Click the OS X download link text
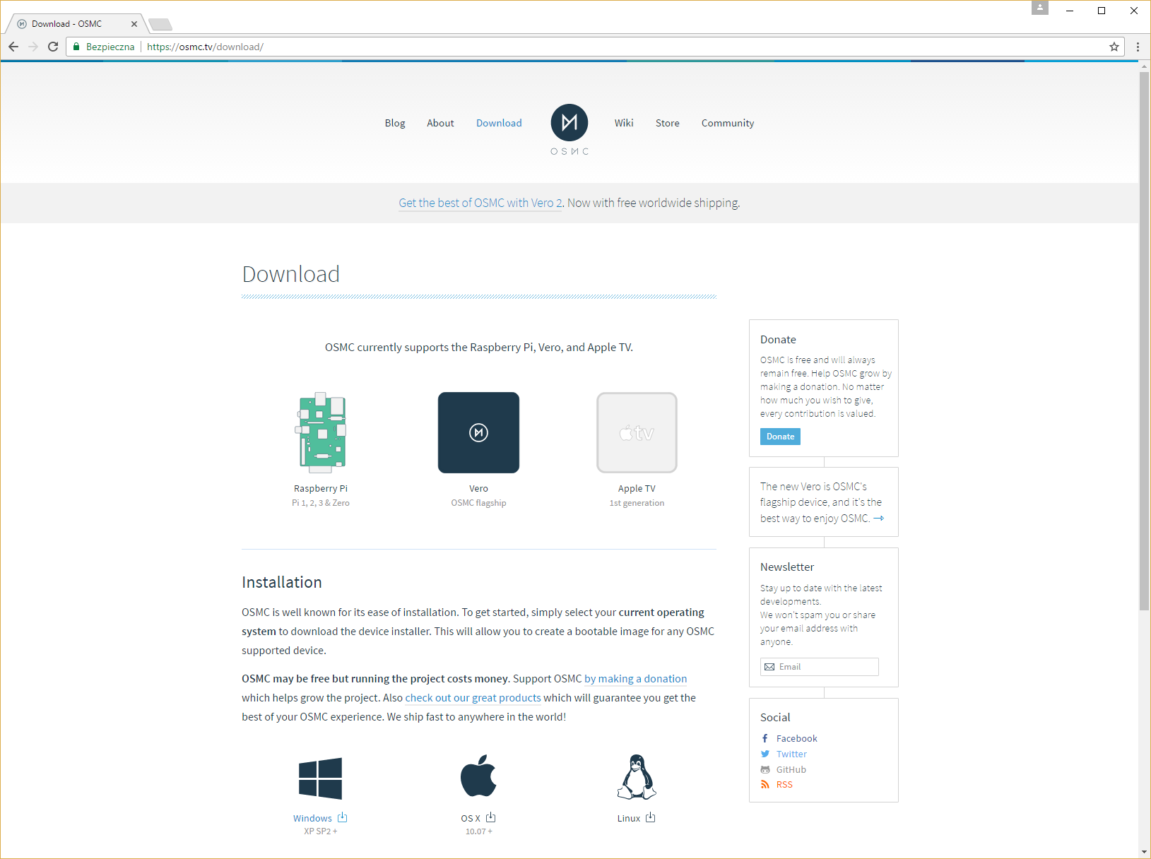Image resolution: width=1151 pixels, height=859 pixels. [x=471, y=818]
